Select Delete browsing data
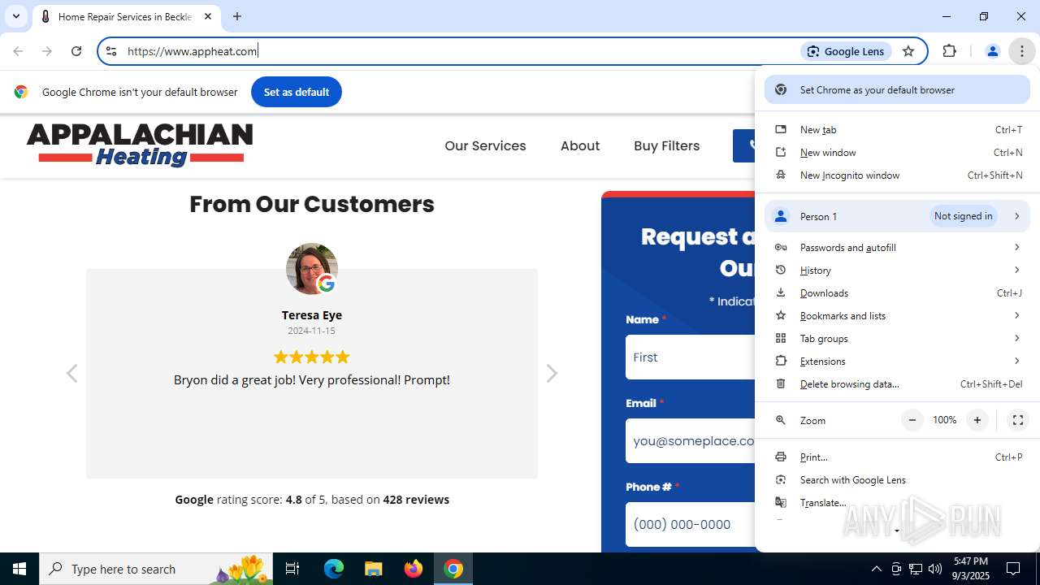 897,384
